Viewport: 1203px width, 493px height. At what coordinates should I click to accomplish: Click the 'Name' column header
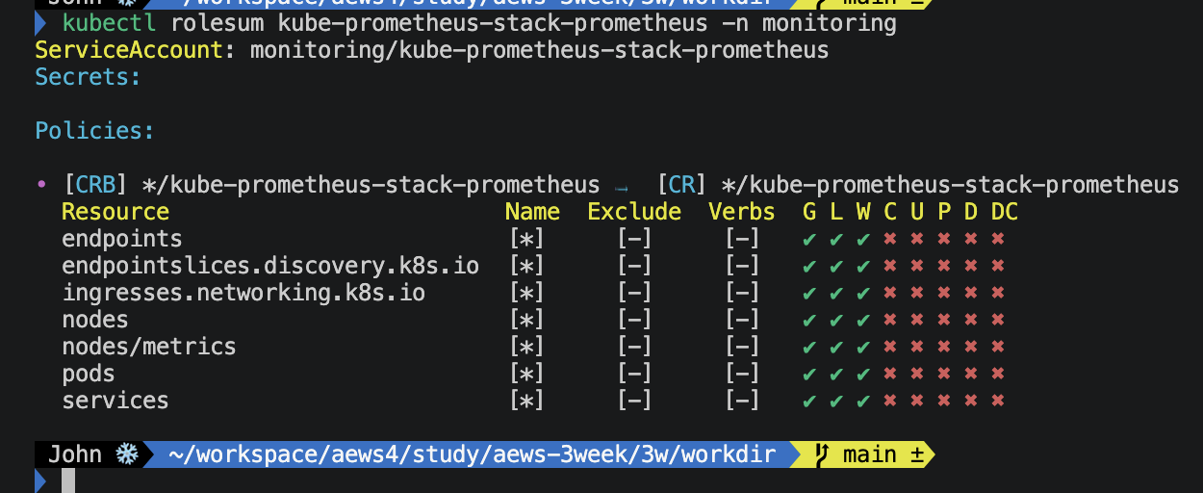(533, 212)
